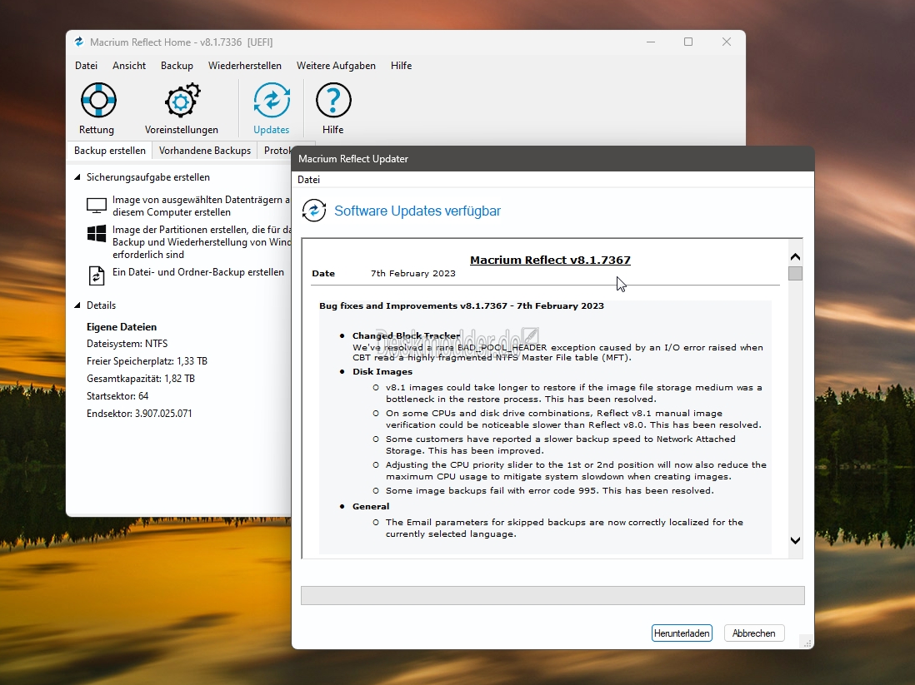Click the Windows logo partition image icon

pyautogui.click(x=97, y=234)
